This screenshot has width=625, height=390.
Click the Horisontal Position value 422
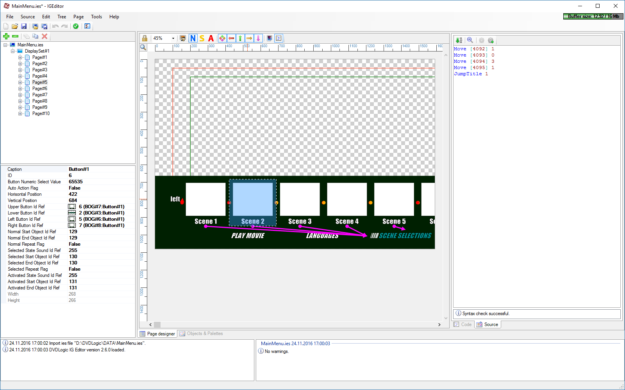[x=73, y=194]
